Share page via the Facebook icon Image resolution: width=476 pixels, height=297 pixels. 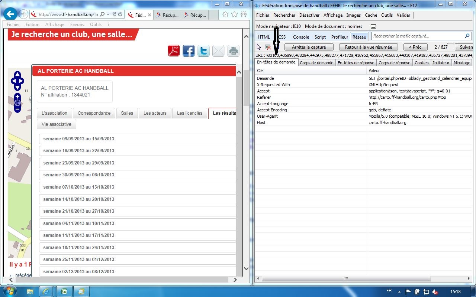pyautogui.click(x=189, y=50)
